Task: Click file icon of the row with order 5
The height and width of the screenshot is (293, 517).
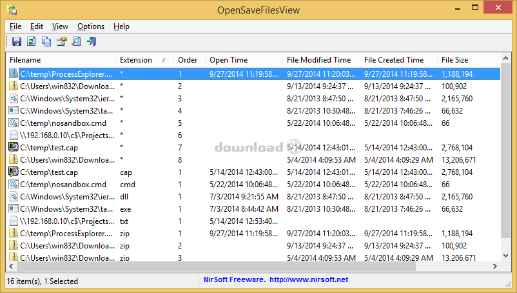Action: [x=13, y=123]
